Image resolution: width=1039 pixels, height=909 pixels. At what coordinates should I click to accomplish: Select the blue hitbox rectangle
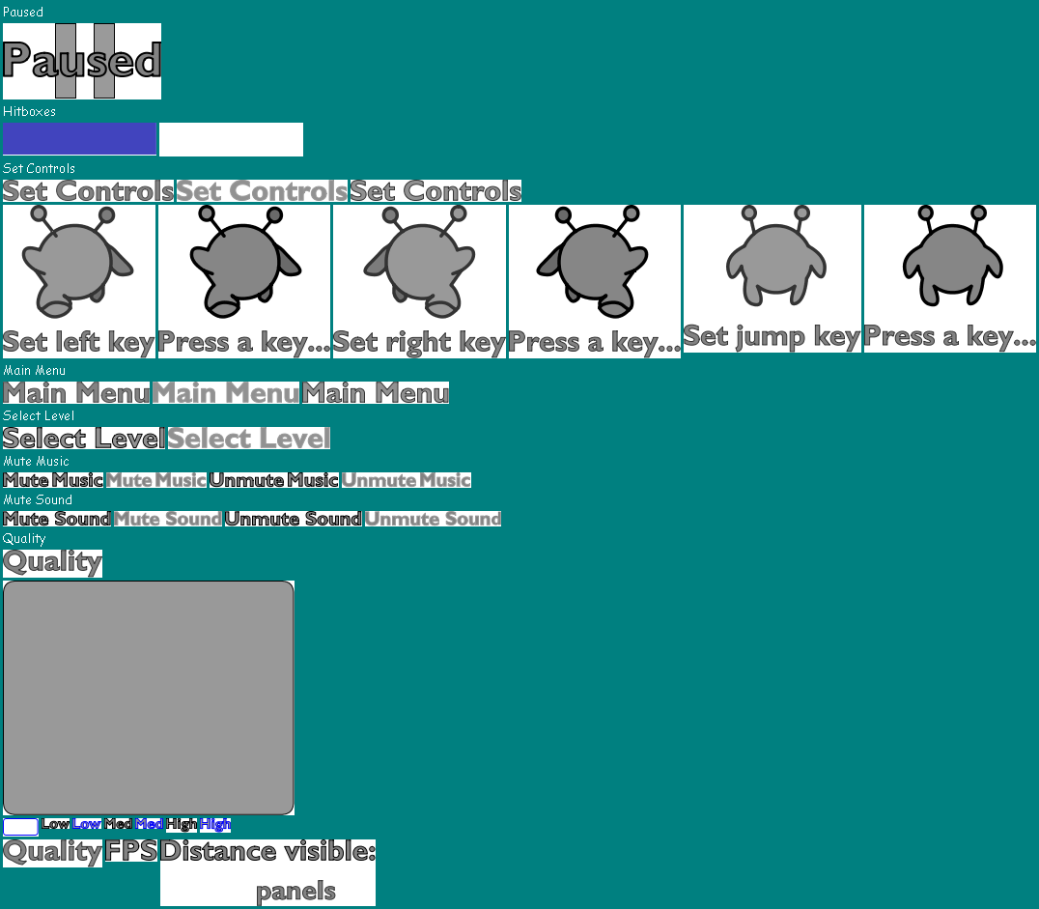pyautogui.click(x=79, y=138)
